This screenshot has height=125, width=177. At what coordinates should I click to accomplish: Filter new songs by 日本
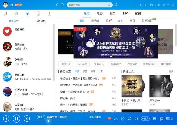[101, 71]
